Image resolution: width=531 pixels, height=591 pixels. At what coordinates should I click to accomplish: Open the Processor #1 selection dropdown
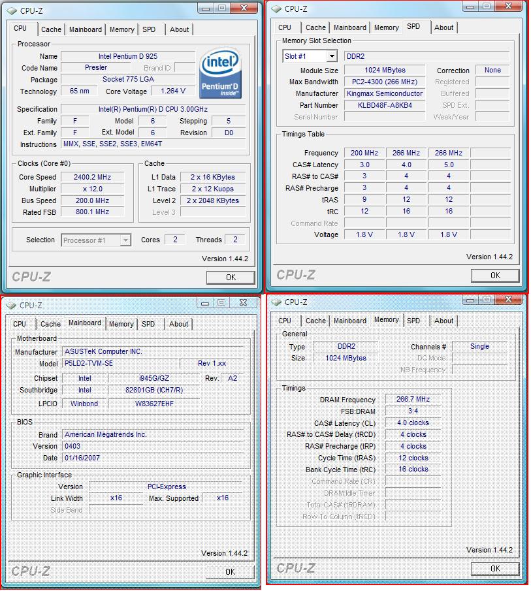125,241
